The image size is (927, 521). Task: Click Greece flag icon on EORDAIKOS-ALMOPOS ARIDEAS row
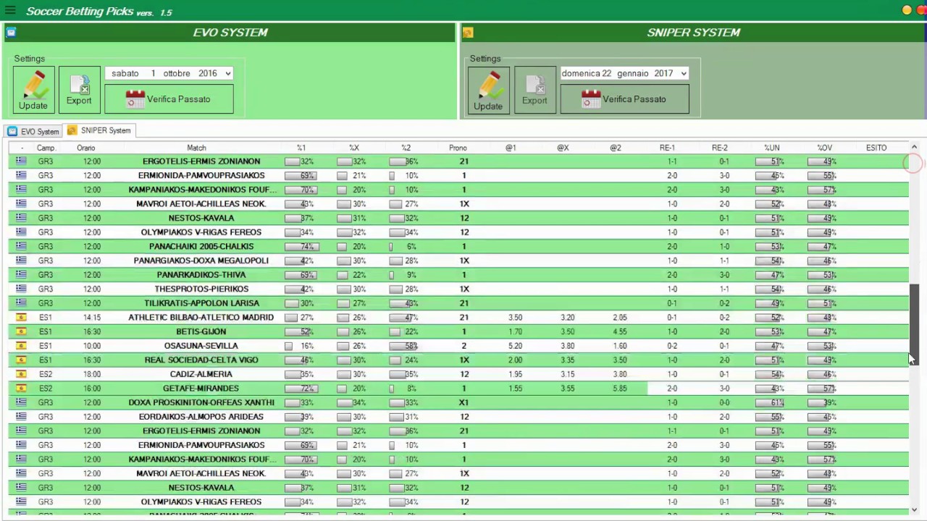point(21,417)
